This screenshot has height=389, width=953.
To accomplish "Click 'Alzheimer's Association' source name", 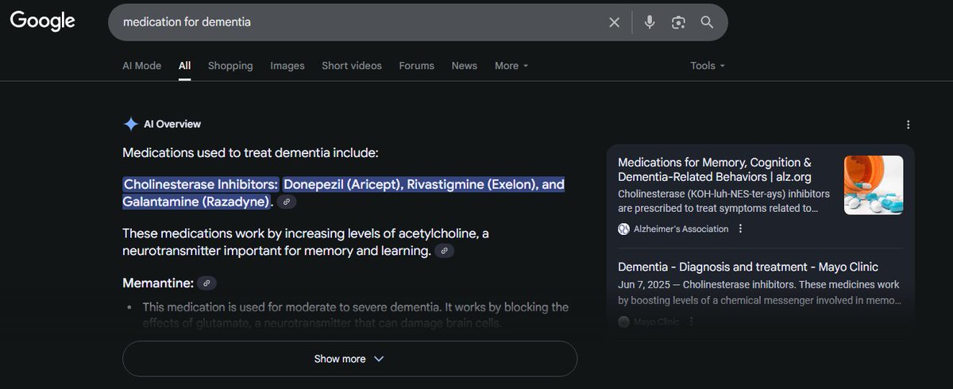I will pos(681,229).
